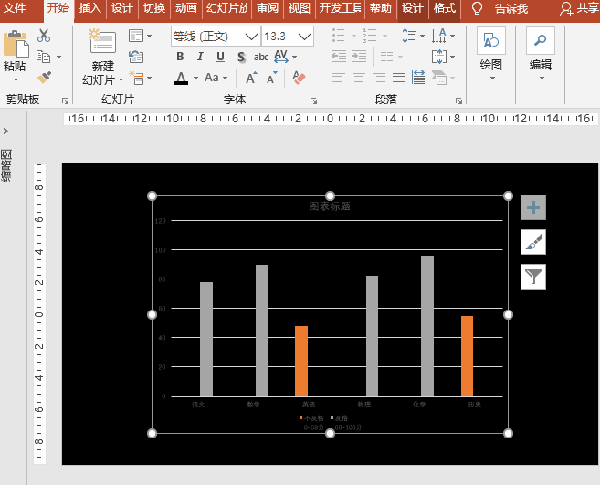
Task: Open Clipboard dialog launcher
Action: click(65, 100)
